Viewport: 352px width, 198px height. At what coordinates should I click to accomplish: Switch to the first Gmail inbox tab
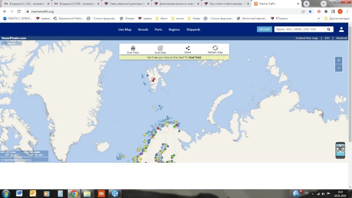[x=26, y=4]
